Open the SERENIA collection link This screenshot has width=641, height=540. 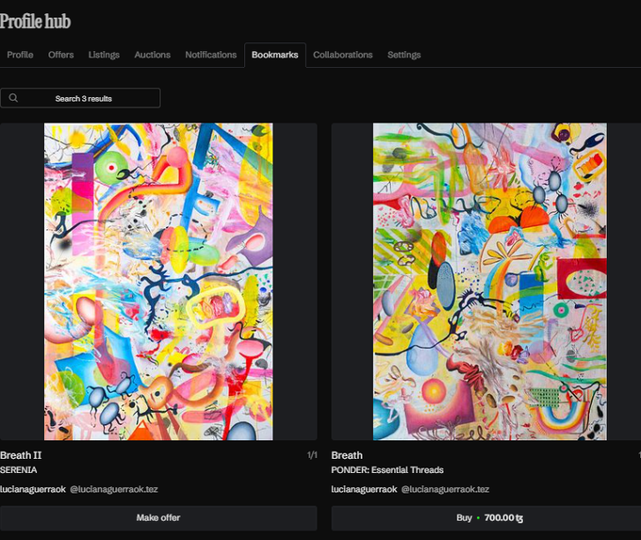point(19,470)
